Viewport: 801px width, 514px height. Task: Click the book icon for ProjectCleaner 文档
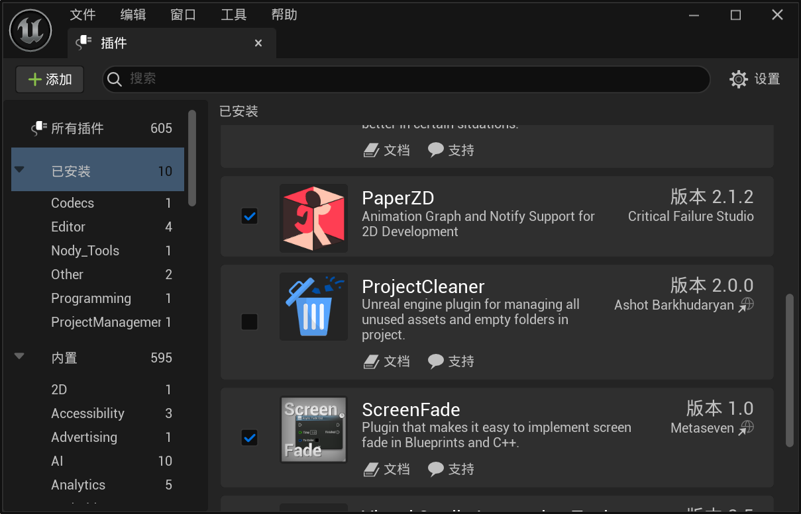tap(372, 361)
